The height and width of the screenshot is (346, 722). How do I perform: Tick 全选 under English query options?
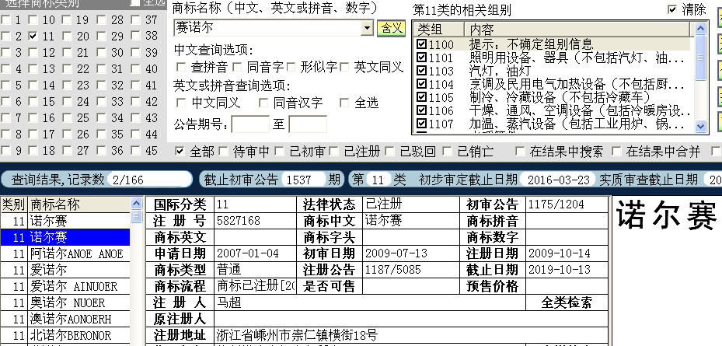click(x=344, y=103)
